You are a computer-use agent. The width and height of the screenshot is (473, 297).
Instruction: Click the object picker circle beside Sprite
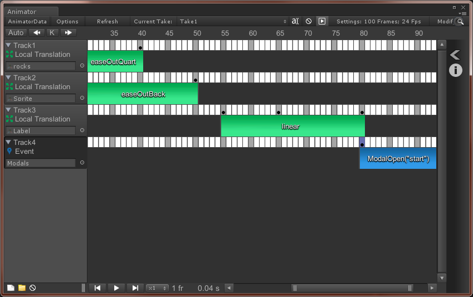point(82,98)
